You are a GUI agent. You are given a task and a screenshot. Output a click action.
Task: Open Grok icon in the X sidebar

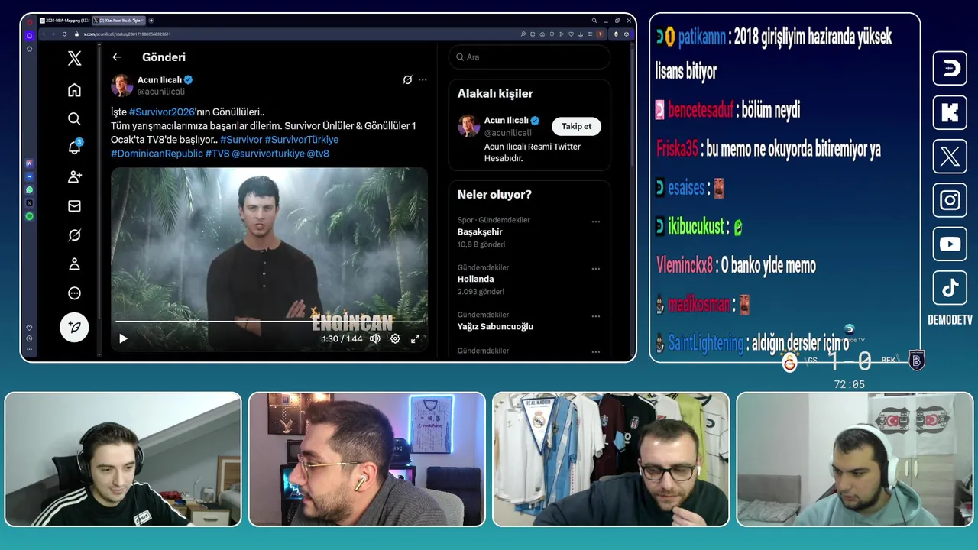pyautogui.click(x=74, y=235)
